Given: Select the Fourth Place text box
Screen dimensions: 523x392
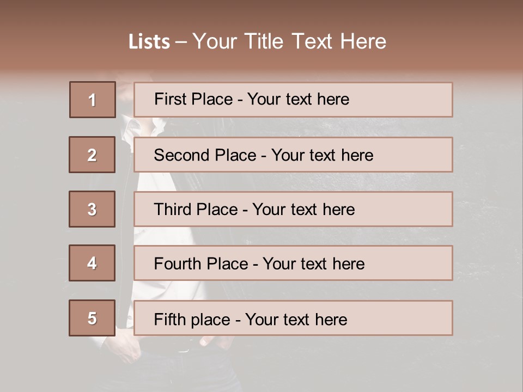Looking at the screenshot, I should pyautogui.click(x=293, y=263).
